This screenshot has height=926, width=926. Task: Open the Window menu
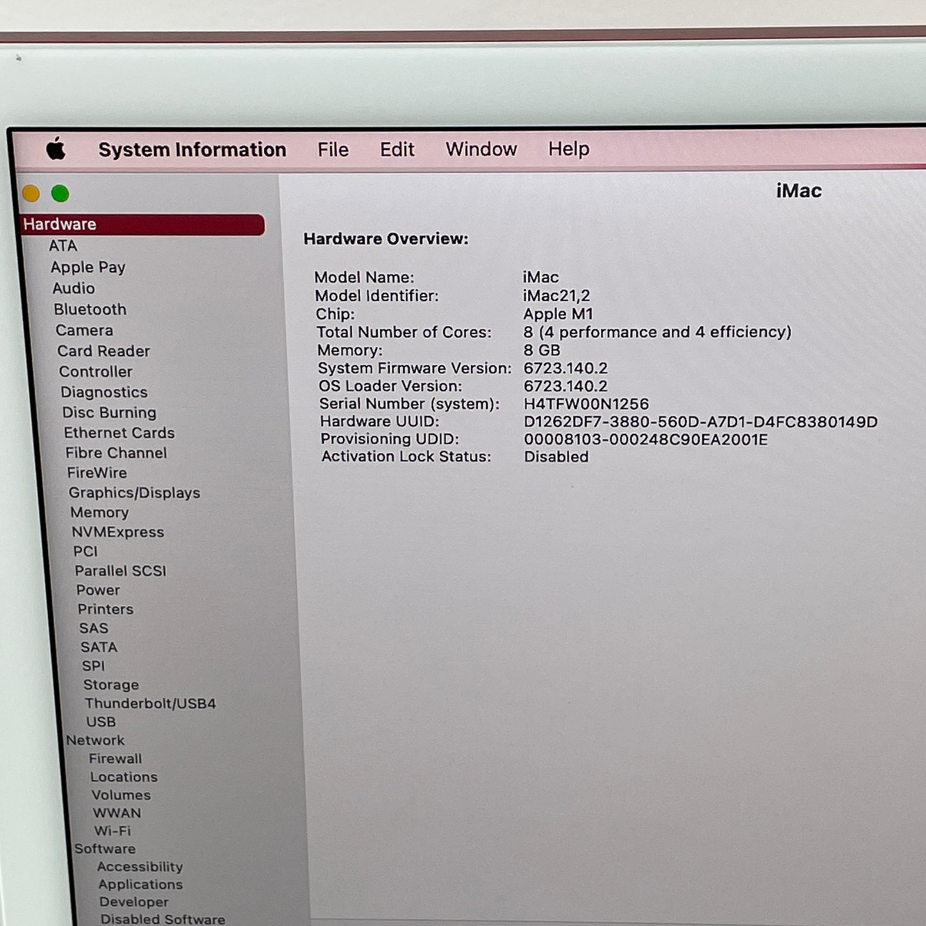(x=480, y=149)
